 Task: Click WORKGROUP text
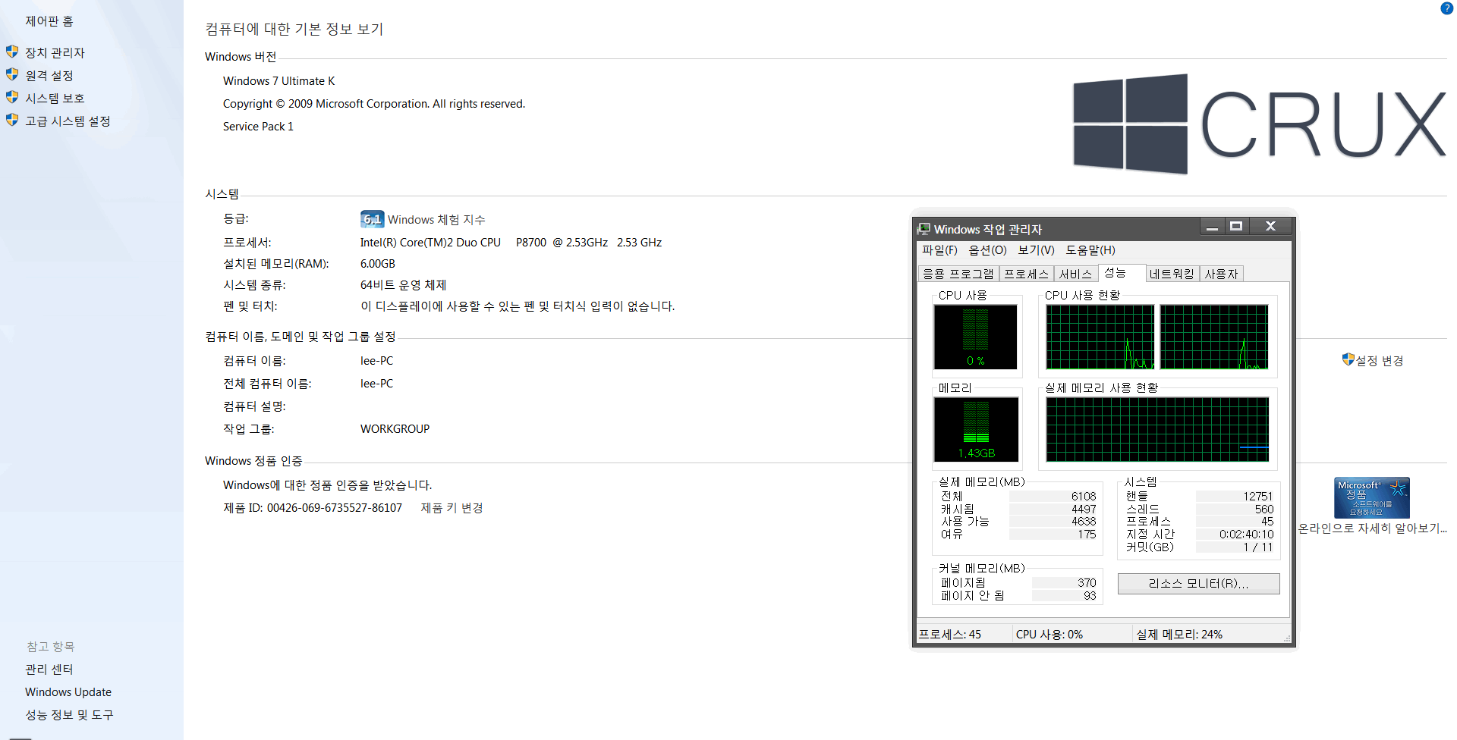(x=395, y=429)
